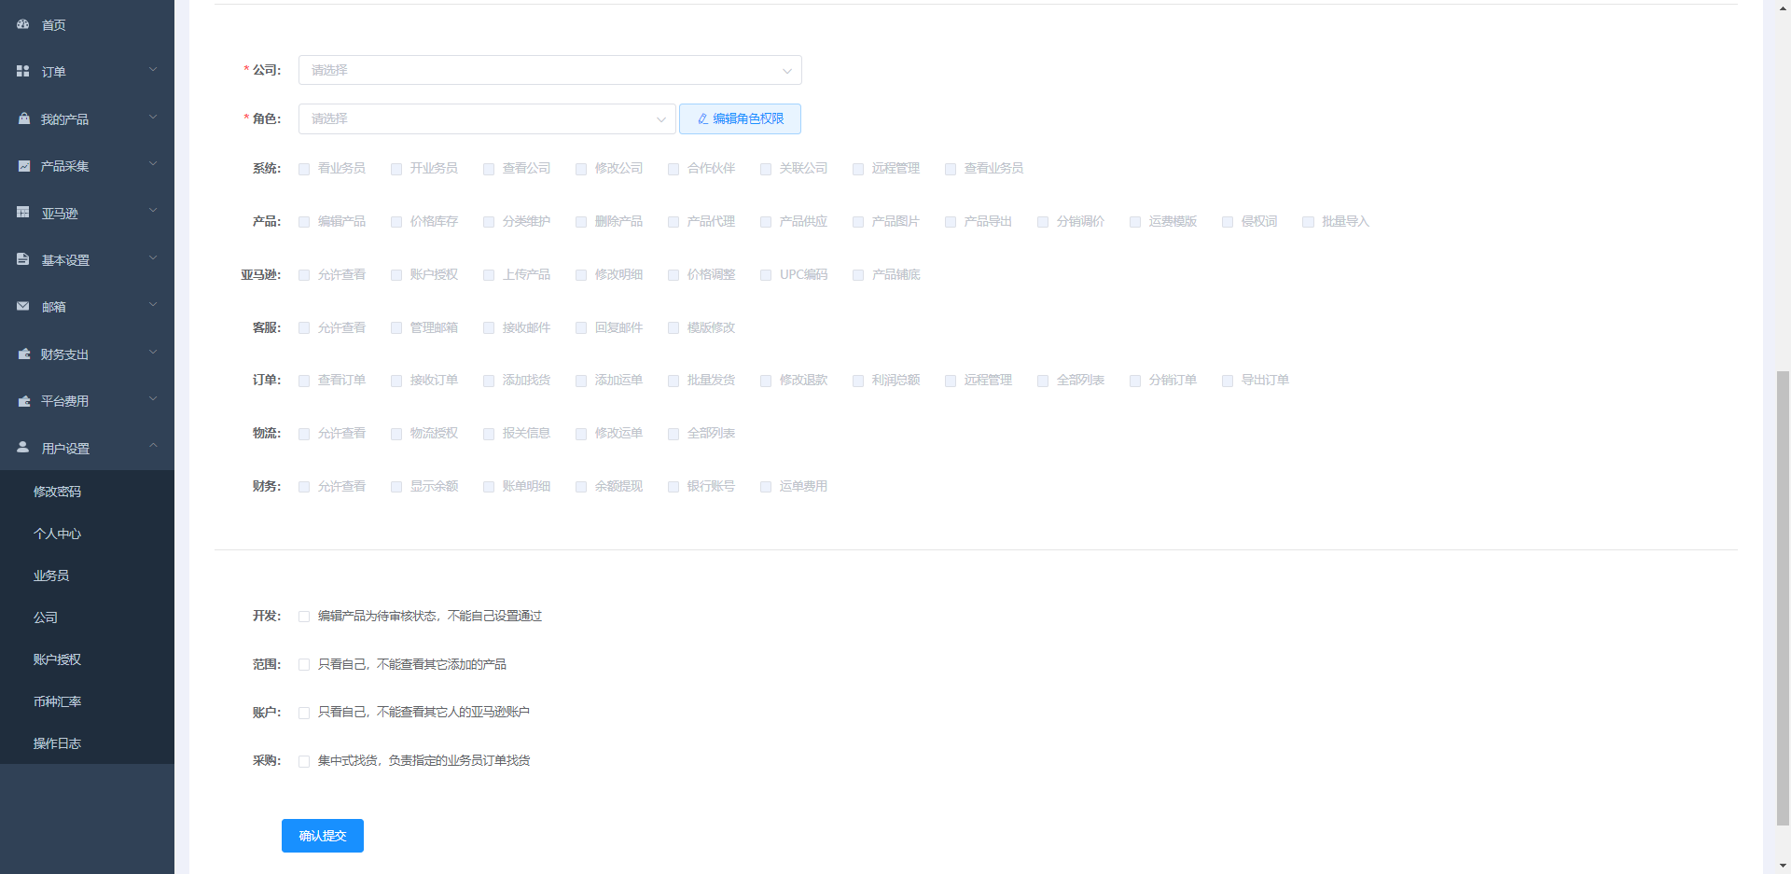Click the vertical page scrollbar thumb

(x=1783, y=597)
